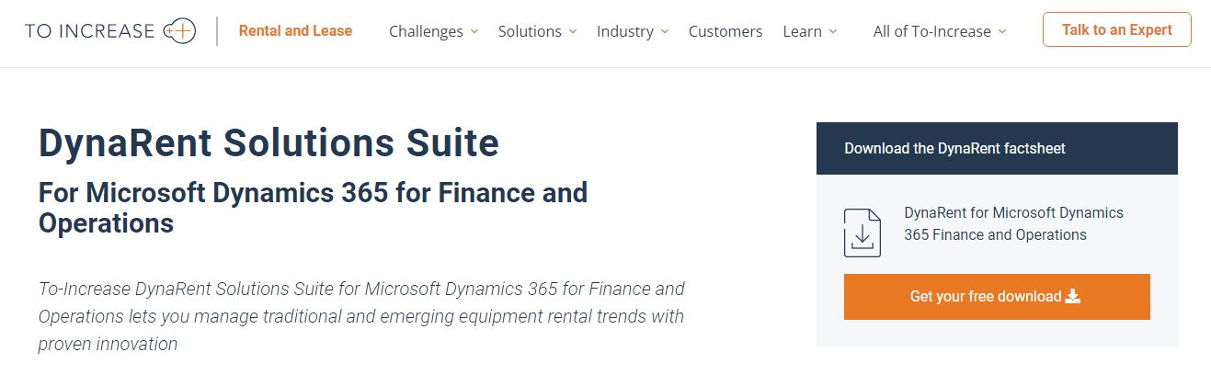Click the To-Increase circular plus logo icon
The width and height of the screenshot is (1211, 375).
coord(179,31)
